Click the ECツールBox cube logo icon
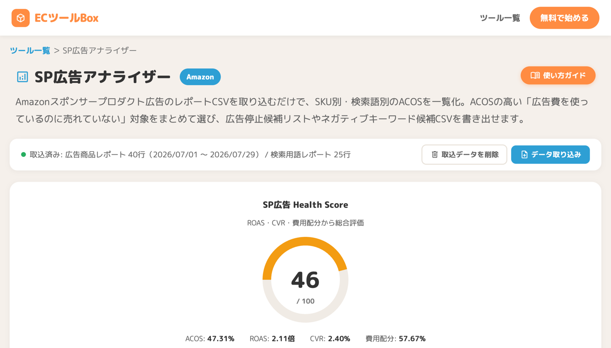The width and height of the screenshot is (611, 348). pyautogui.click(x=21, y=18)
